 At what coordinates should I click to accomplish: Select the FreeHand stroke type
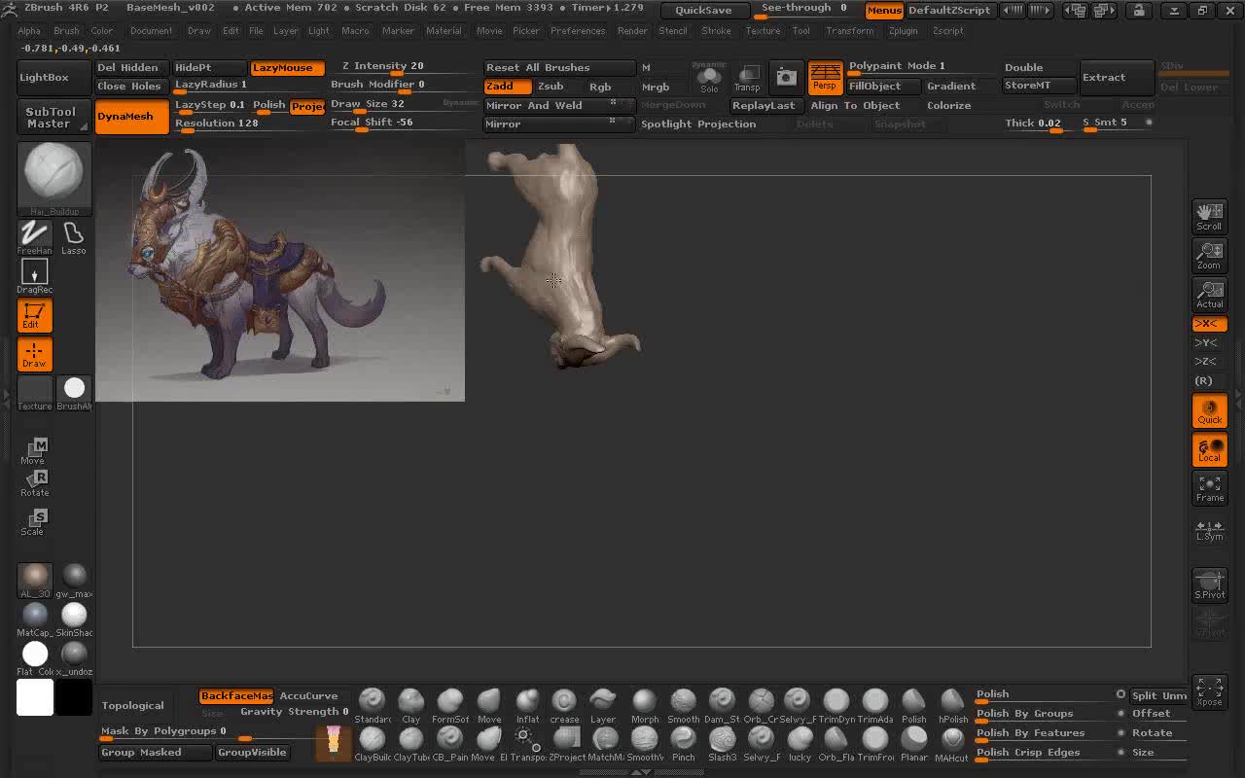tap(34, 238)
